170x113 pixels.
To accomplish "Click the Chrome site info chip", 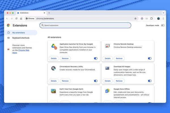I will (x=30, y=18).
